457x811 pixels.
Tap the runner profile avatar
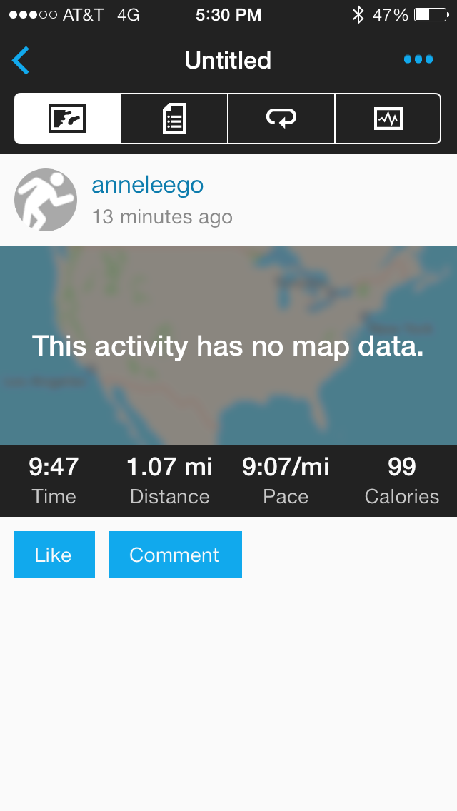46,200
